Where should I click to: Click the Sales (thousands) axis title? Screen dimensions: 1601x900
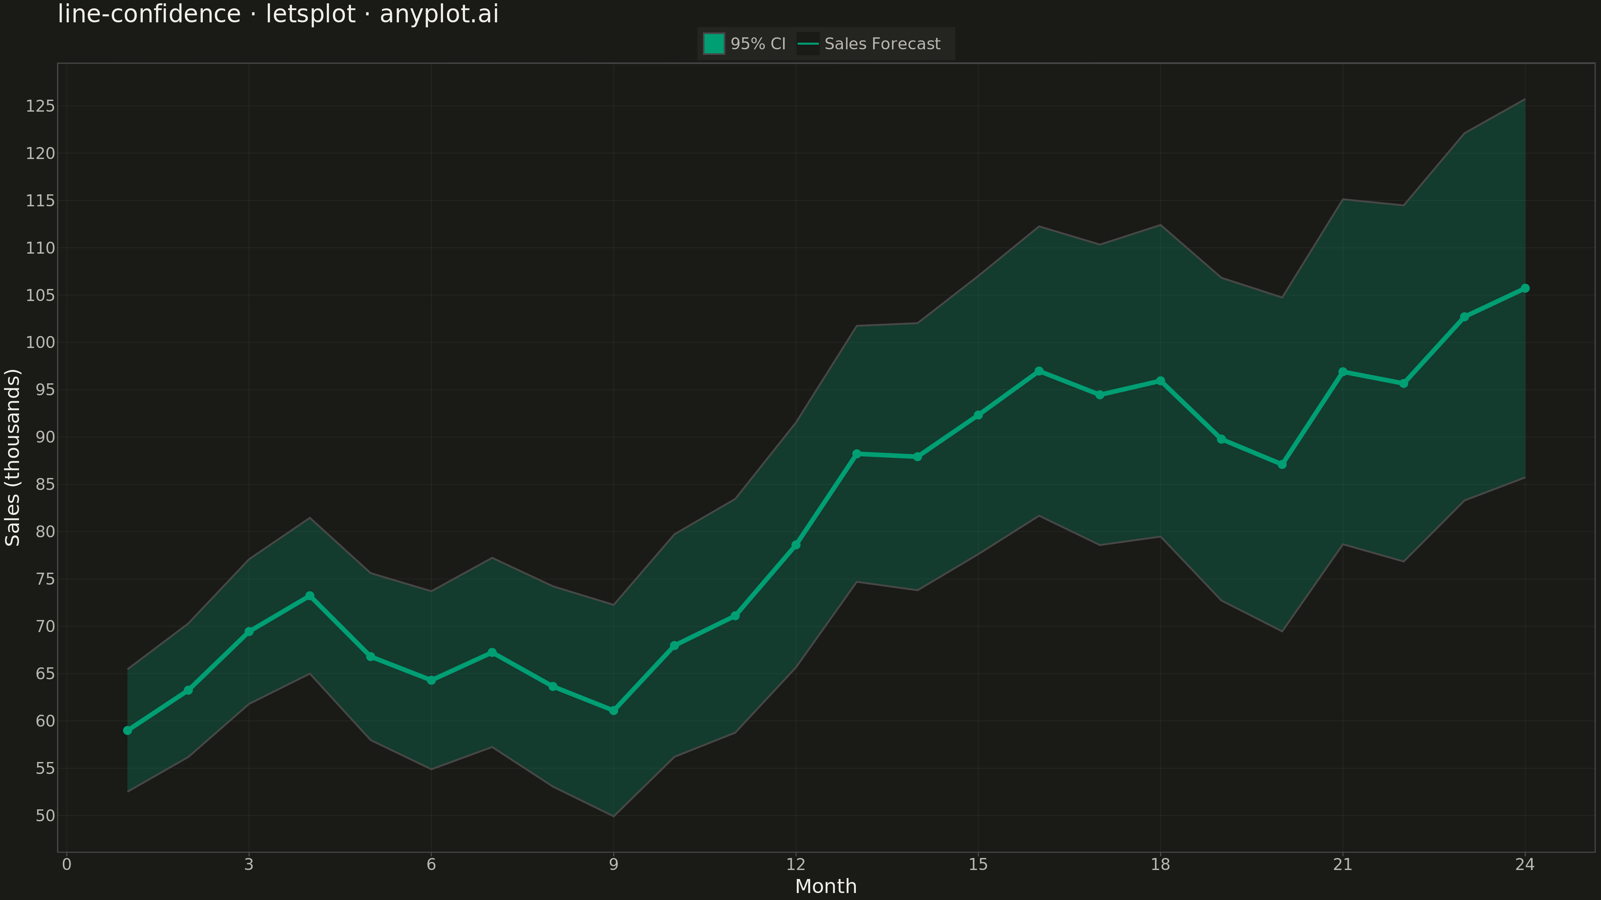[x=12, y=458]
